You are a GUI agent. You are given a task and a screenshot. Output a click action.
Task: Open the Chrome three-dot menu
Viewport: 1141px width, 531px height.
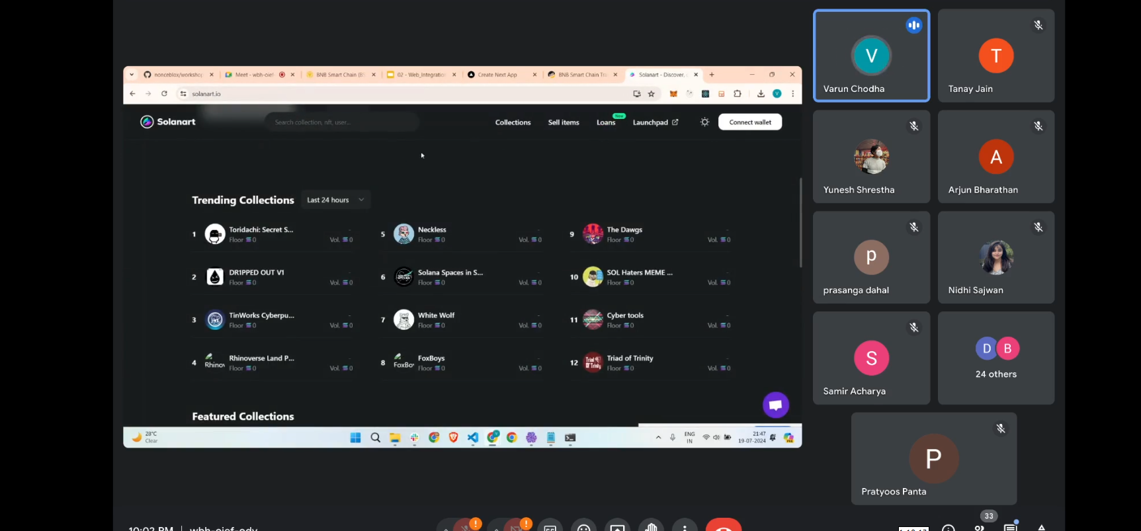(792, 94)
